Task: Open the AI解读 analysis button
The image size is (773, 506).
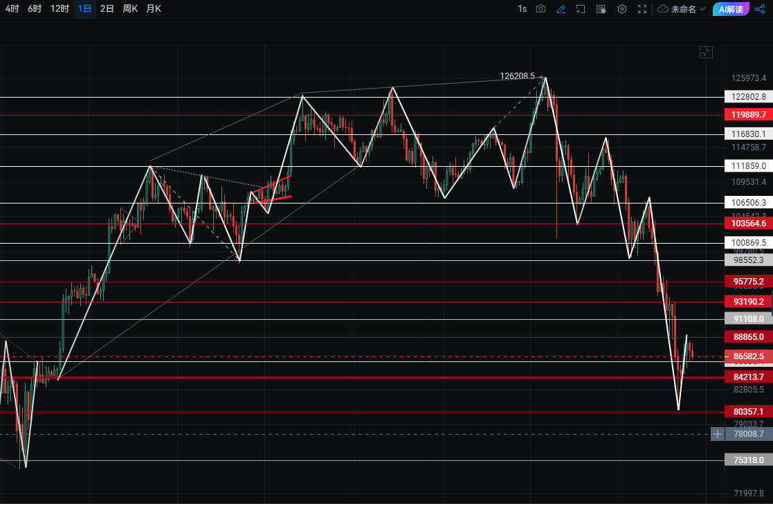Action: tap(731, 9)
